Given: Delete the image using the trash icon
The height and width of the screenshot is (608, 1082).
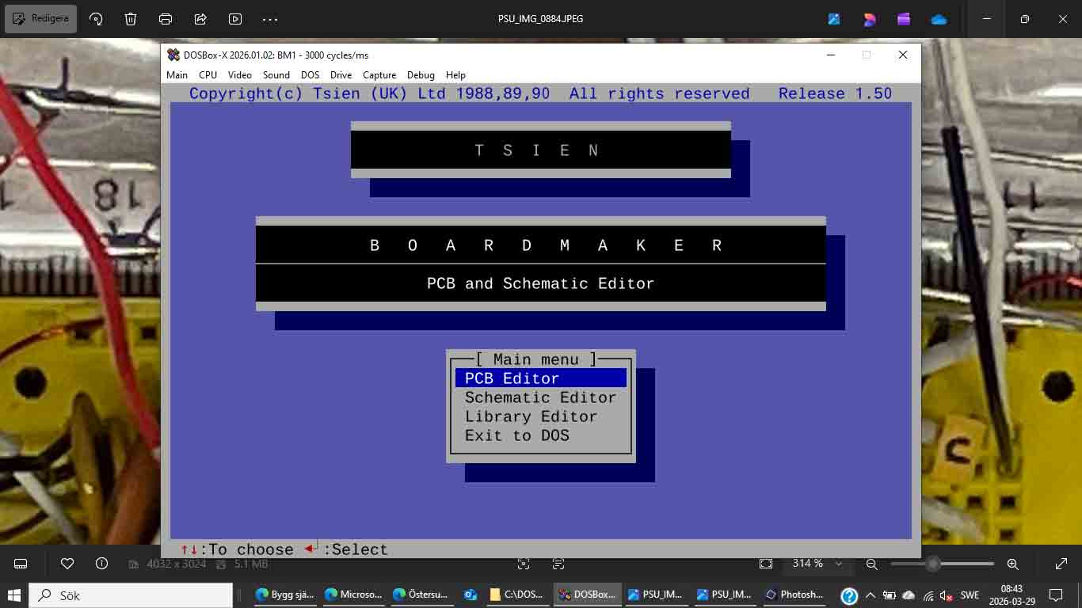Looking at the screenshot, I should 131,19.
